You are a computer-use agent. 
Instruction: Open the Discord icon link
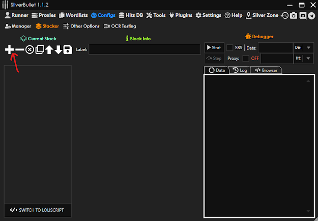tap(303, 16)
